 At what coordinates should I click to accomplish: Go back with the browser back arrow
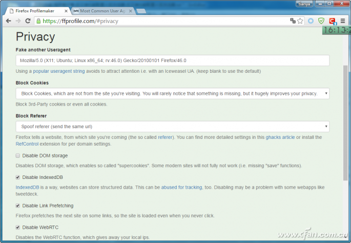click(9, 21)
